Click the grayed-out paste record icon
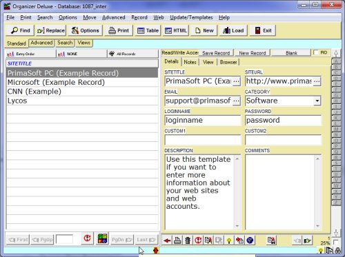This screenshot has height=257, width=345. [x=219, y=240]
